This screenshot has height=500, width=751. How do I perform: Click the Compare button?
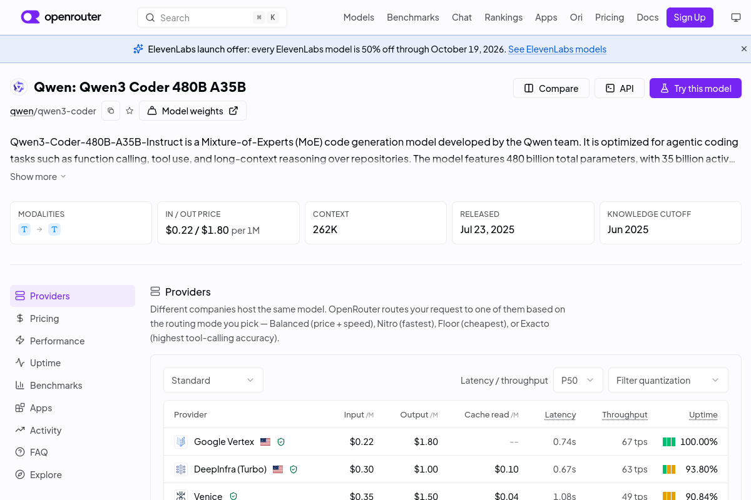(x=551, y=88)
